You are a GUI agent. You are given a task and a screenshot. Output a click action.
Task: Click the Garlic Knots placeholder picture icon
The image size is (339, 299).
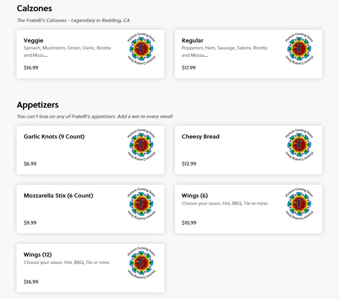(141, 145)
